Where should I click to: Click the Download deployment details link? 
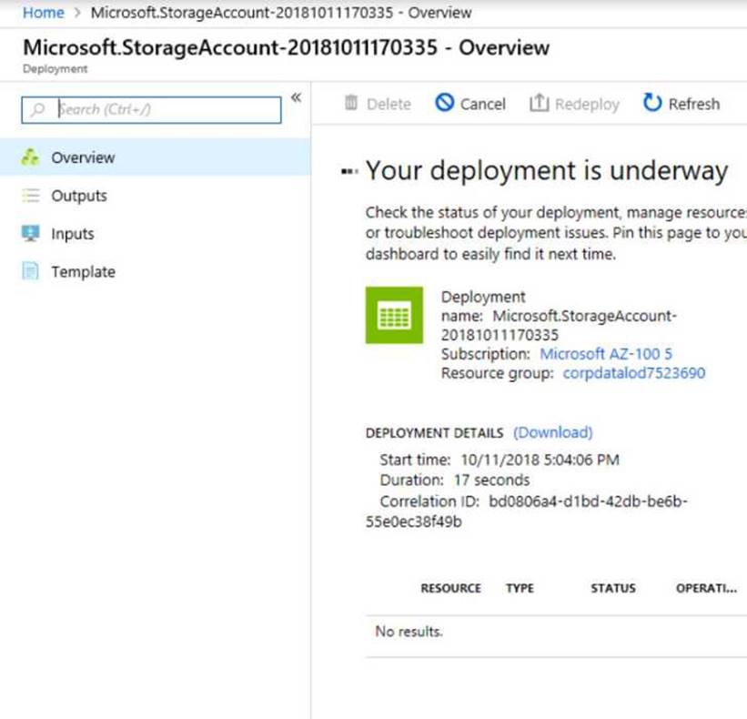[552, 432]
